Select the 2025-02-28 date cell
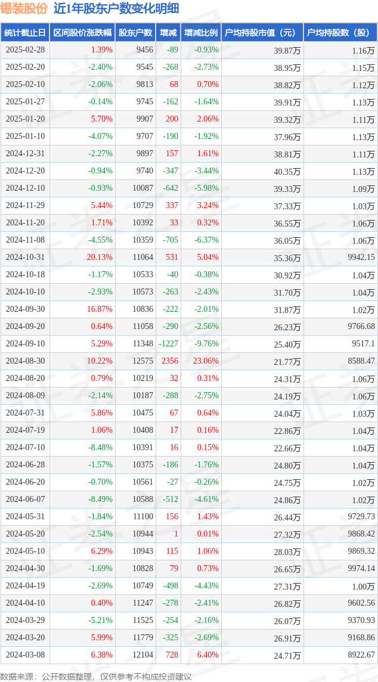The width and height of the screenshot is (378, 682). click(x=25, y=50)
